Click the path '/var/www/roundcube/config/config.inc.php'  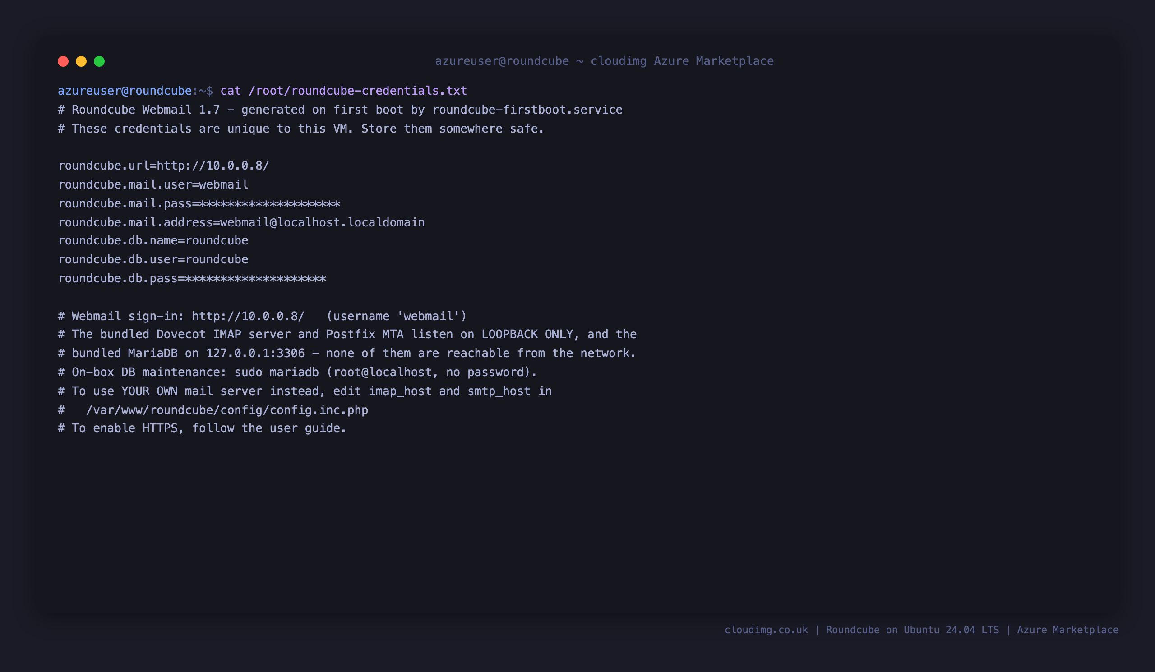(227, 410)
